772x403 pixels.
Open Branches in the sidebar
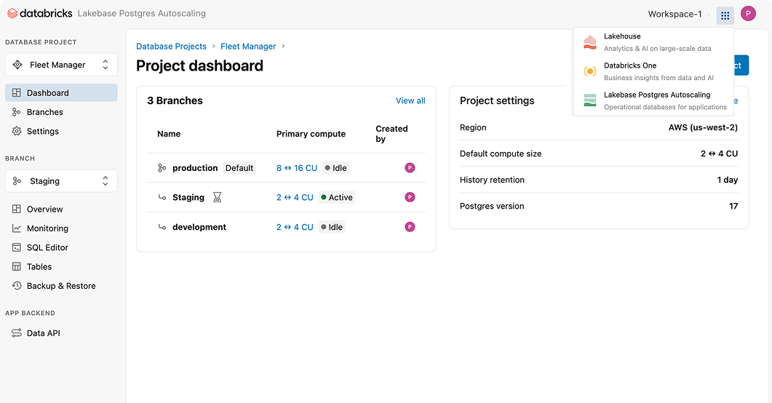tap(45, 112)
